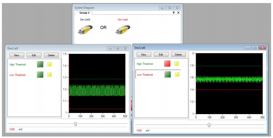The image size is (273, 138).
Task: Click Edit in the Dev1/ai6 window
Action: pos(161,55)
